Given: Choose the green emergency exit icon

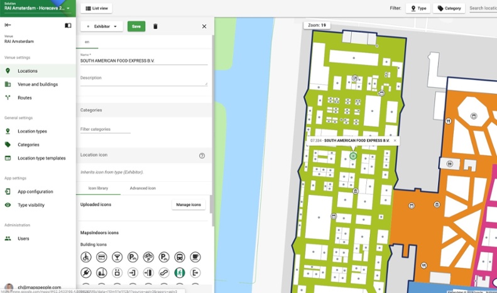Looking at the screenshot, I should coord(180,273).
